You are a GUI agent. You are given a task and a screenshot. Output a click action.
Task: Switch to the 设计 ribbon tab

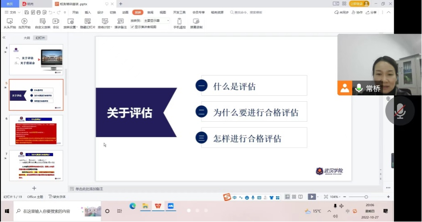pos(100,12)
